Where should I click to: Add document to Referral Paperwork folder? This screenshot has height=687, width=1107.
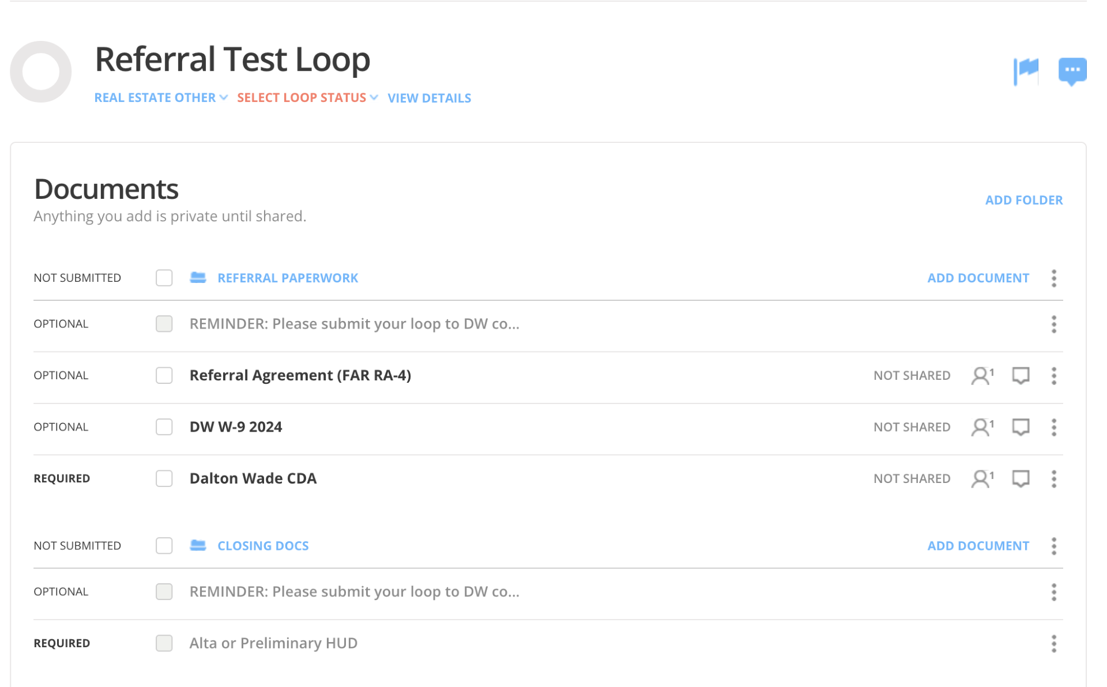coord(978,278)
